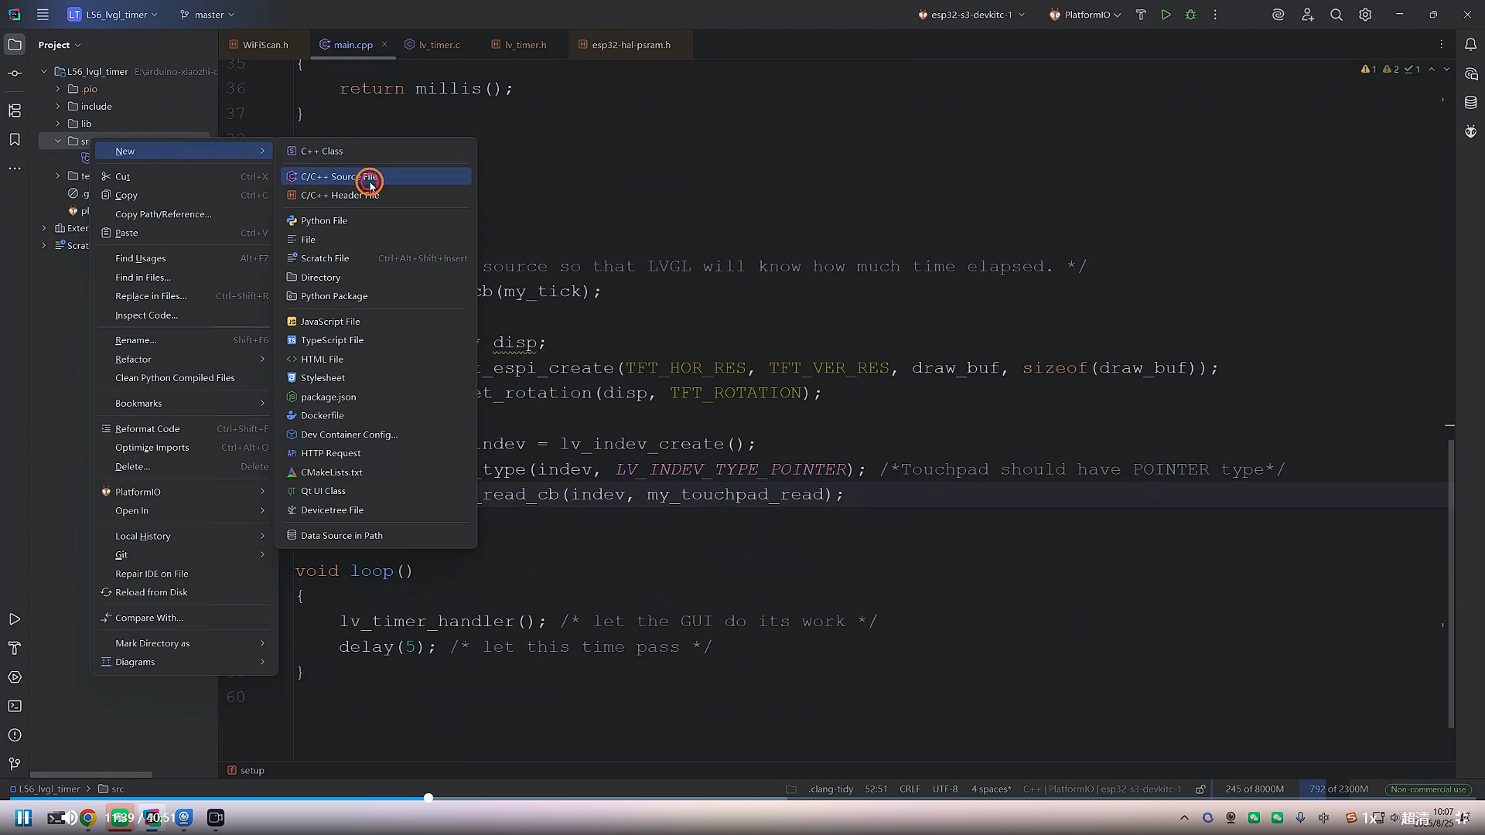Open the esp32-s3-devkitc-1 environment dropdown

pyautogui.click(x=971, y=15)
